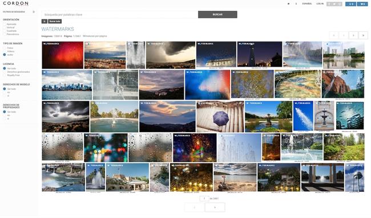Open the red rock waterfall thumbnail

(x=343, y=84)
